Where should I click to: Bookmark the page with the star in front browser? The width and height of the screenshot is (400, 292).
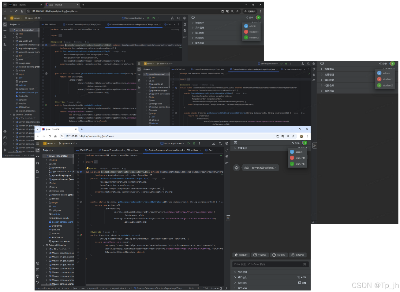[x=293, y=136]
